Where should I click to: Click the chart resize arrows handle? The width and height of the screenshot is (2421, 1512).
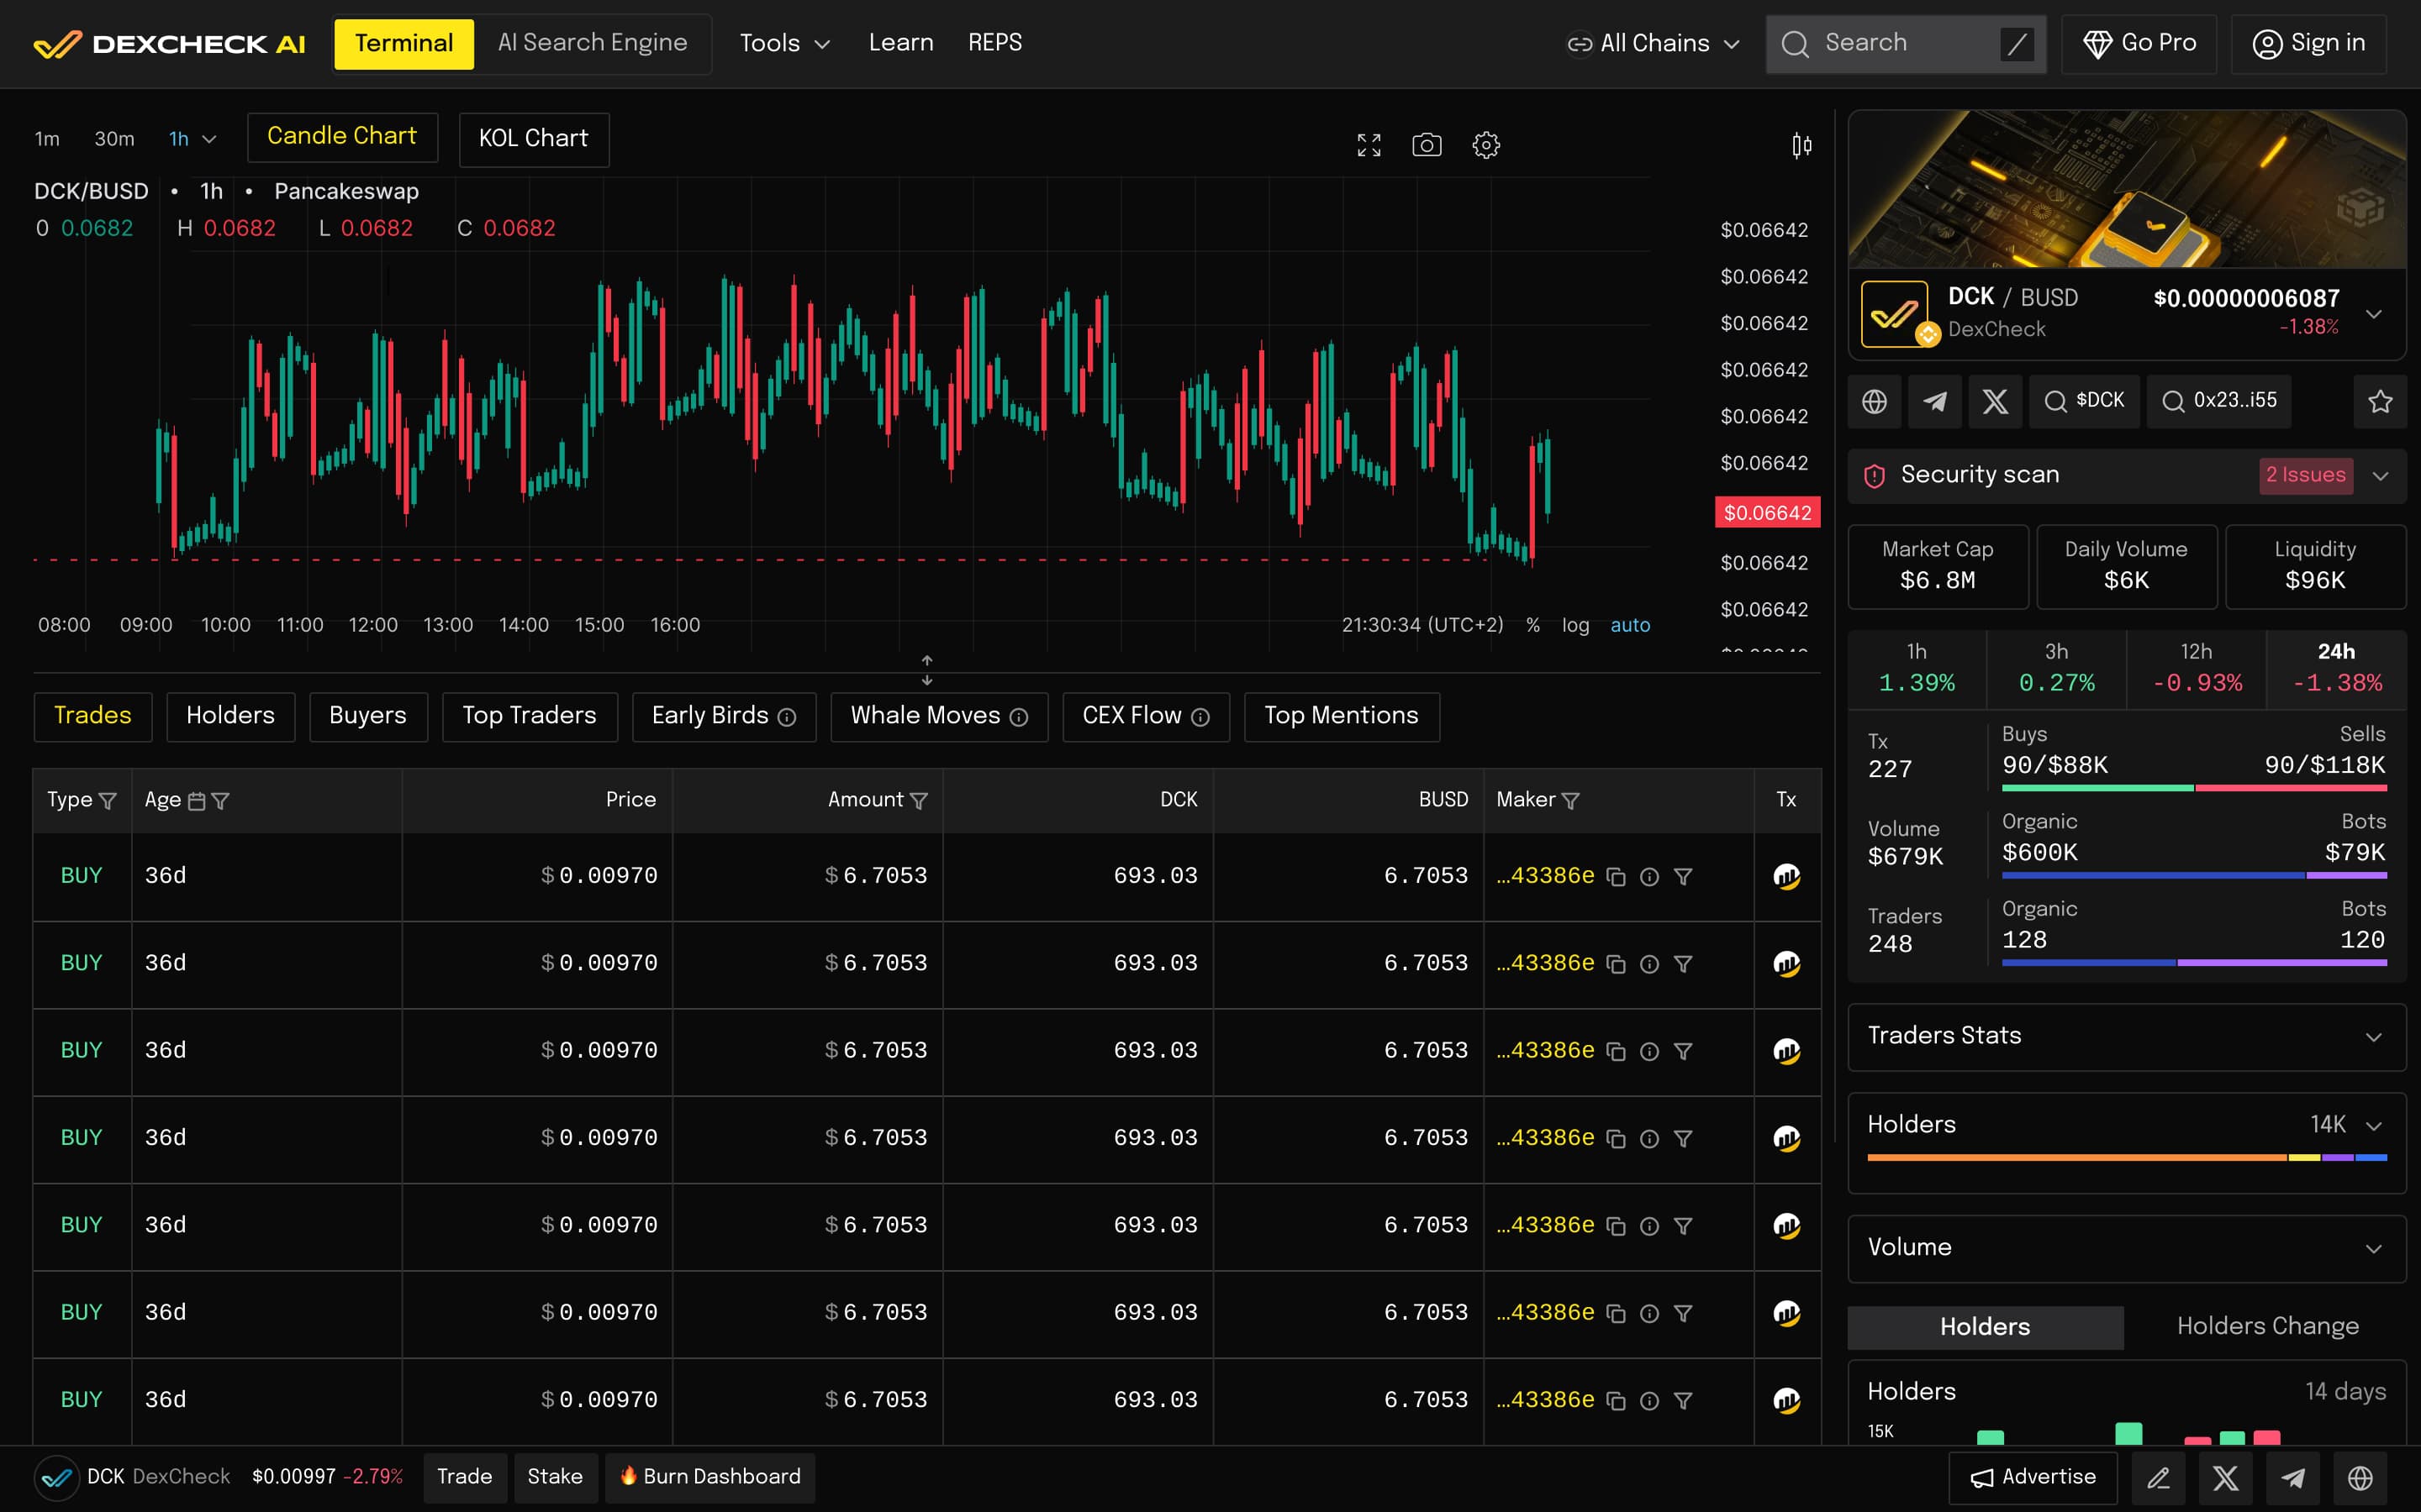click(x=927, y=670)
